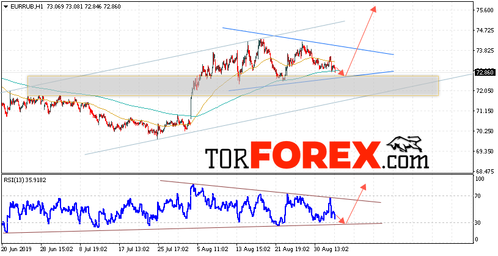Click the 28 Jun 15:02 time label
This screenshot has height=256, width=498.
point(56,250)
